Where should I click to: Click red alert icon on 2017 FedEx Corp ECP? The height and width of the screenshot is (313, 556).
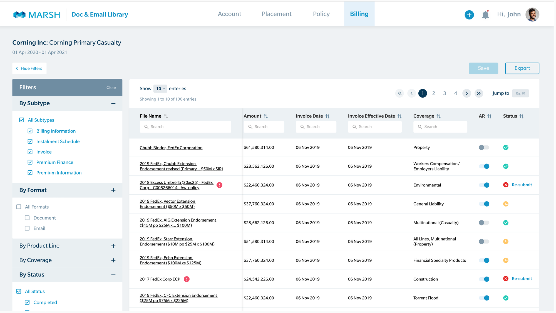(187, 279)
